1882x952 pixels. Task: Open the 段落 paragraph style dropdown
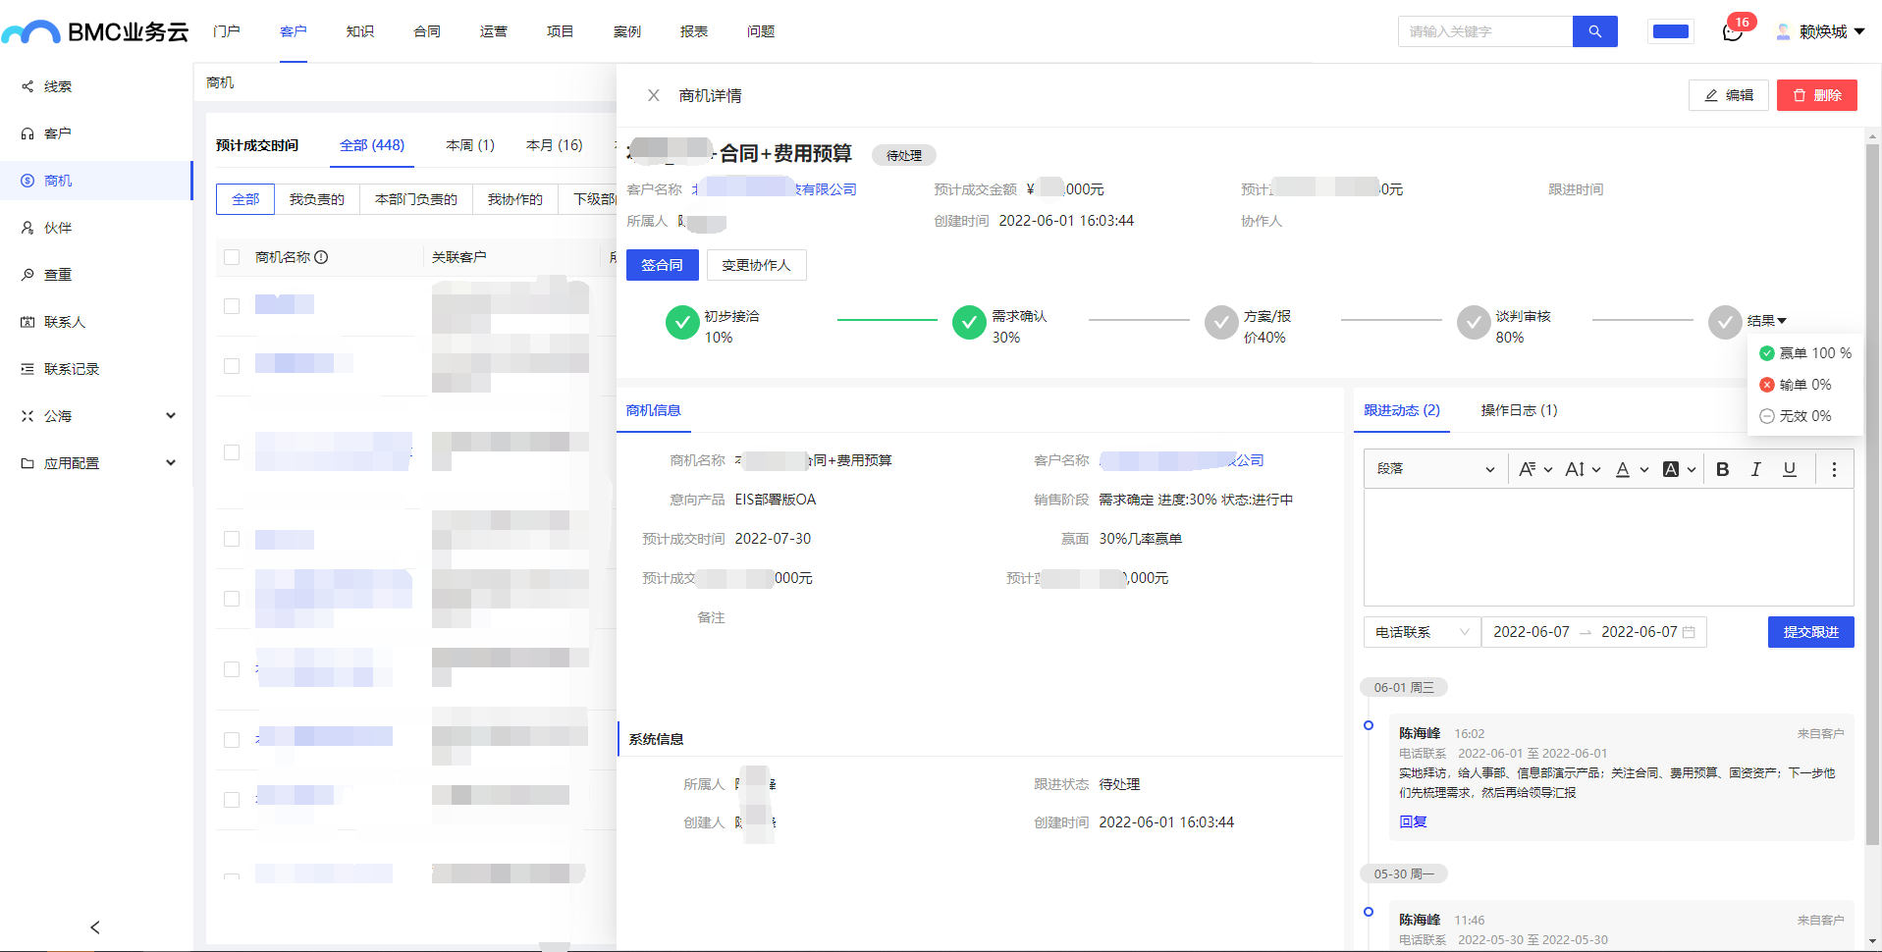[1435, 469]
